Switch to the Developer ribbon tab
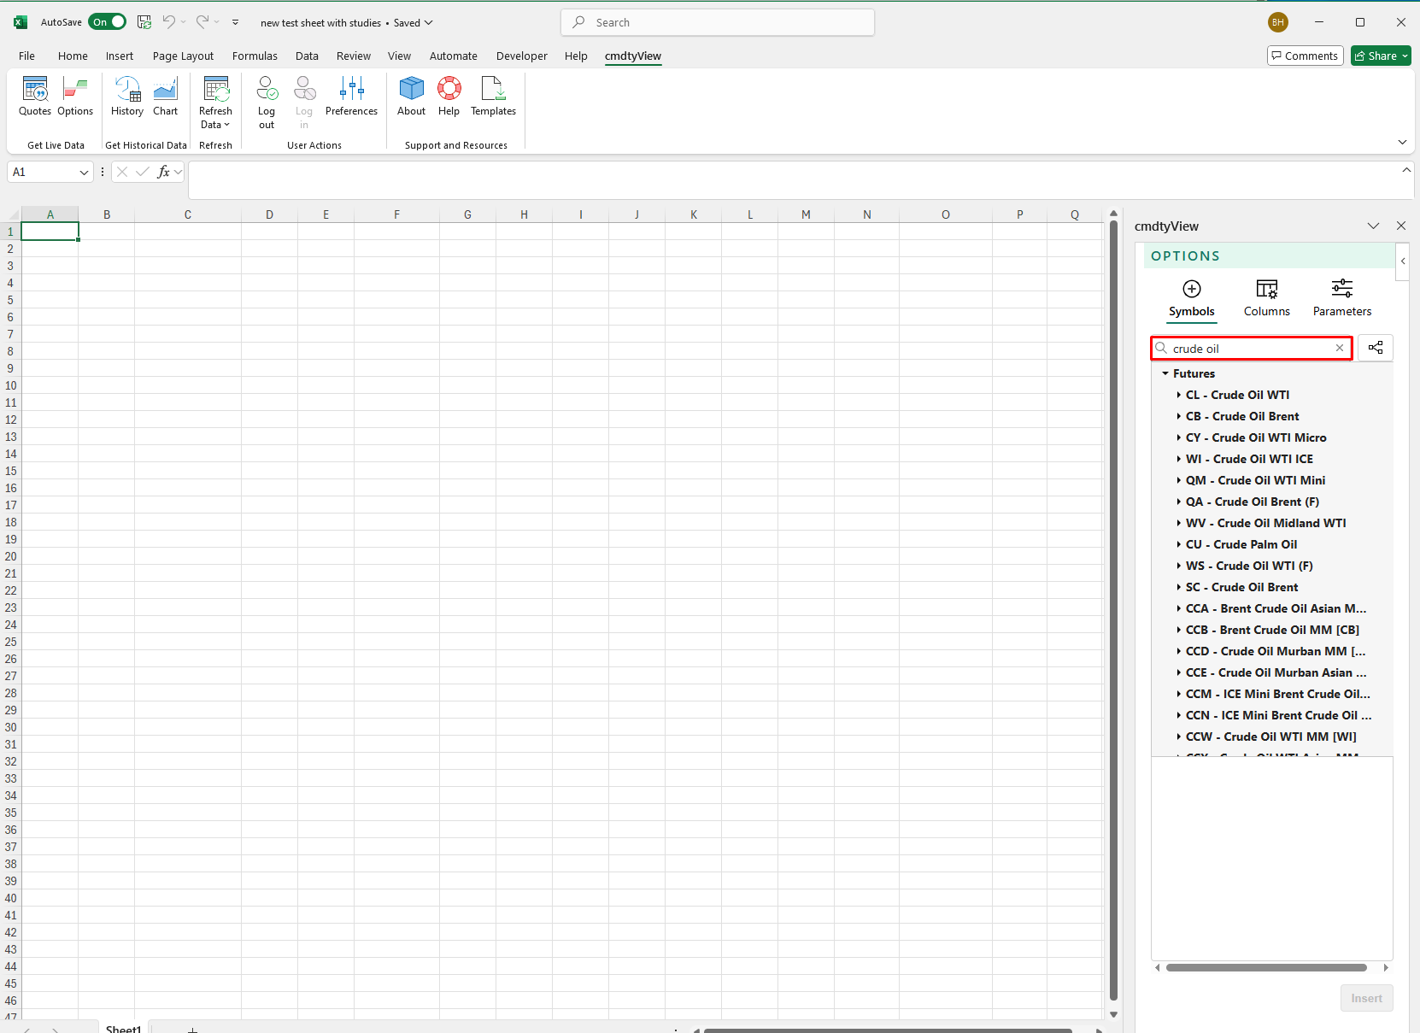1420x1033 pixels. [x=521, y=56]
